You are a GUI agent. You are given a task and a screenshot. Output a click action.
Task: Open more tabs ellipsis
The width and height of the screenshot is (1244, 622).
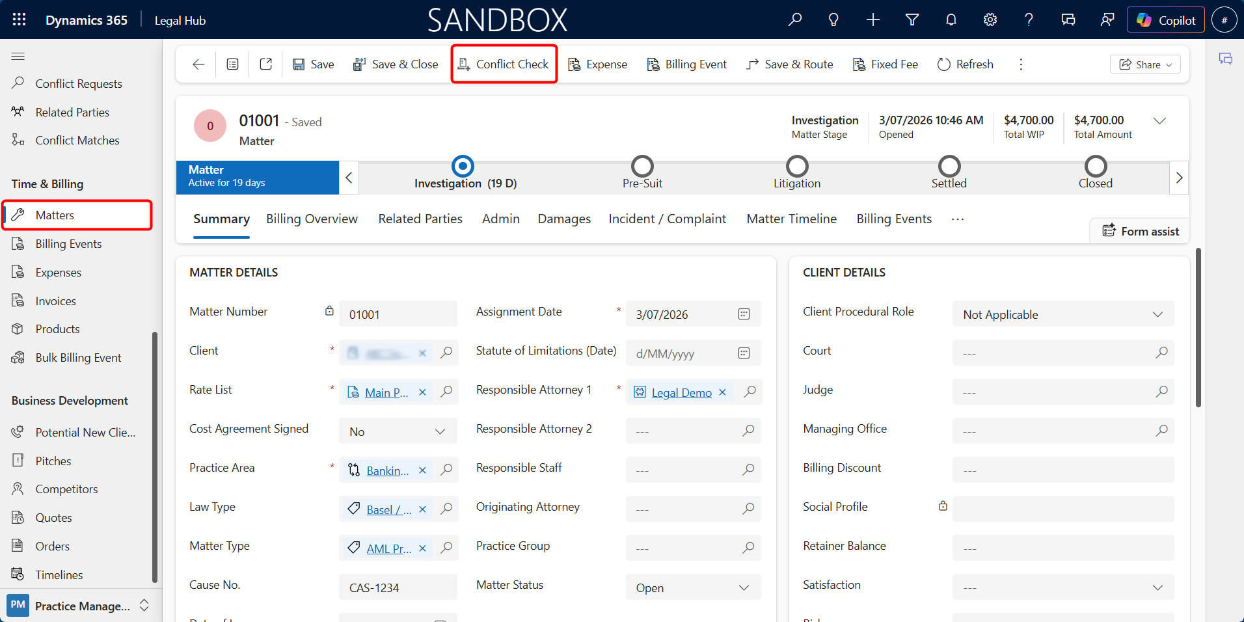pos(957,219)
